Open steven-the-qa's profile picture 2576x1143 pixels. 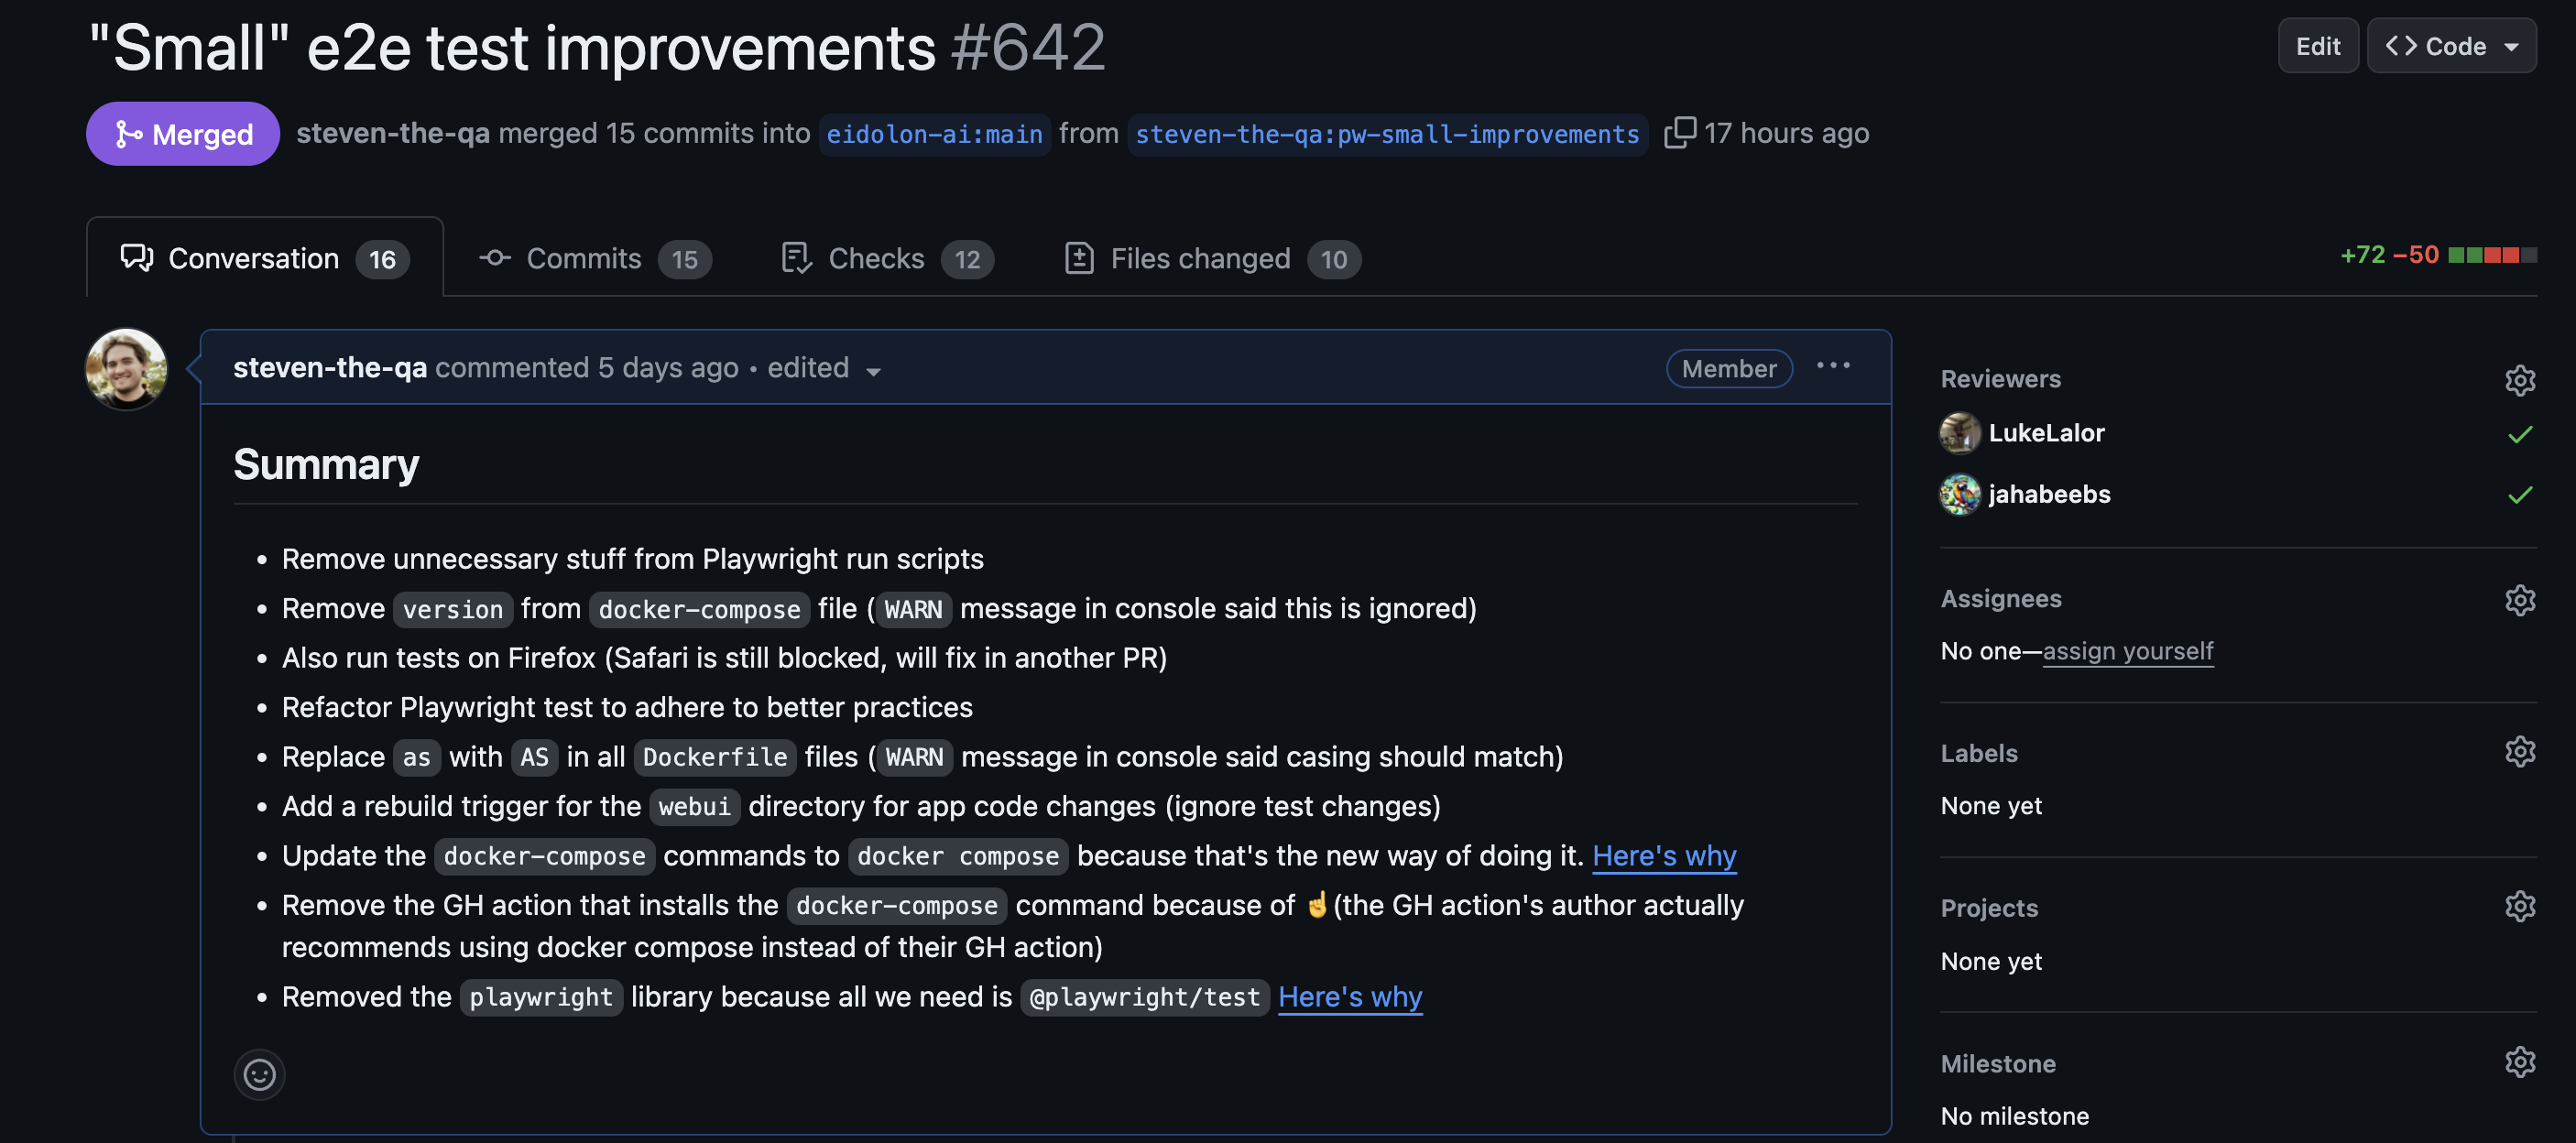tap(126, 369)
